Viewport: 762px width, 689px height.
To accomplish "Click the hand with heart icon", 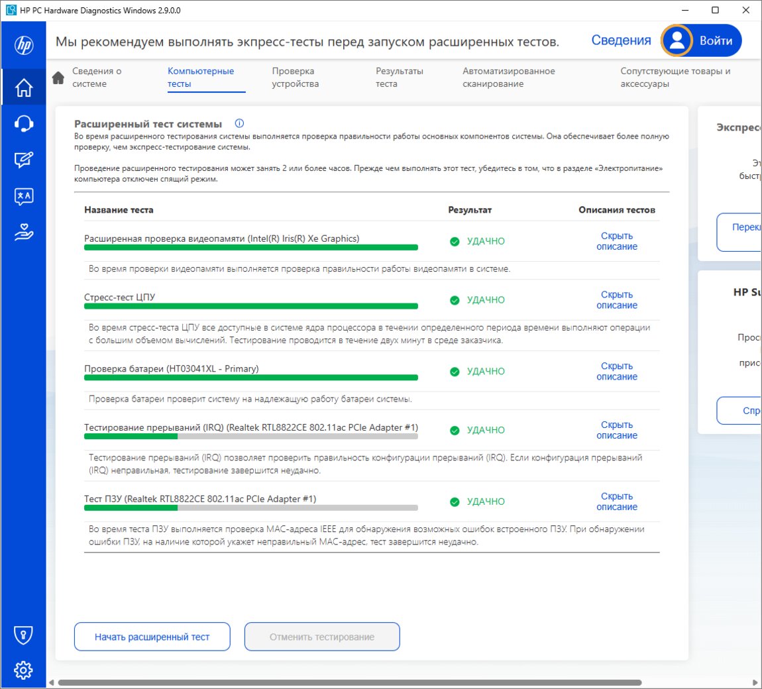I will [24, 233].
